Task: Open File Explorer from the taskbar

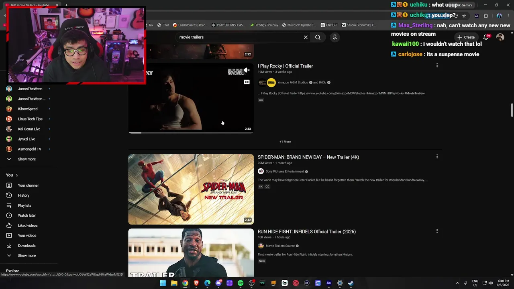Action: 174,283
